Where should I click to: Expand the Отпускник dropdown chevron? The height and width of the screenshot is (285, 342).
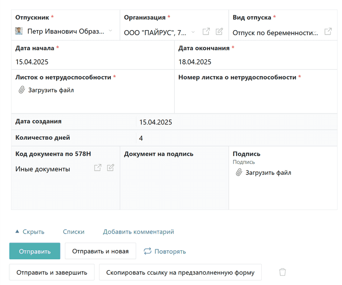(110, 31)
